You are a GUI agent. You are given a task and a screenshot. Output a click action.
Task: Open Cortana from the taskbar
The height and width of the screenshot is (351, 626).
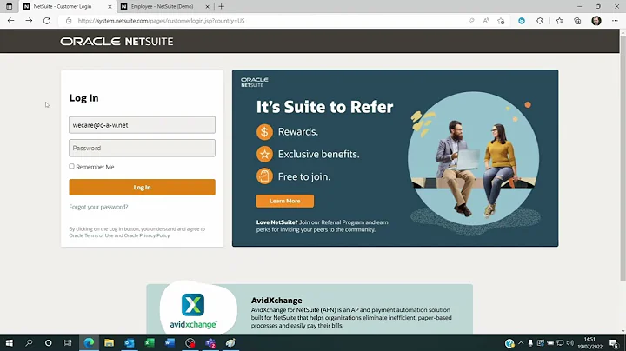coord(49,342)
